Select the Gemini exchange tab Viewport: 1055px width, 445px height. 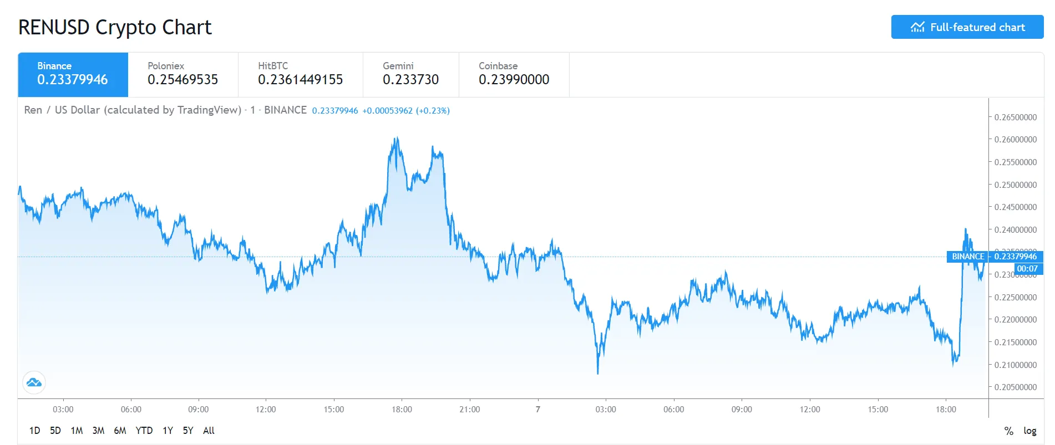pyautogui.click(x=410, y=74)
